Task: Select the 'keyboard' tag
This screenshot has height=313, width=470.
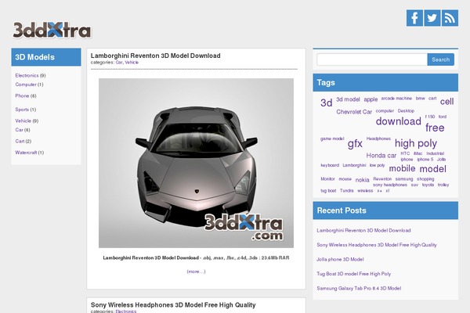Action: [330, 165]
